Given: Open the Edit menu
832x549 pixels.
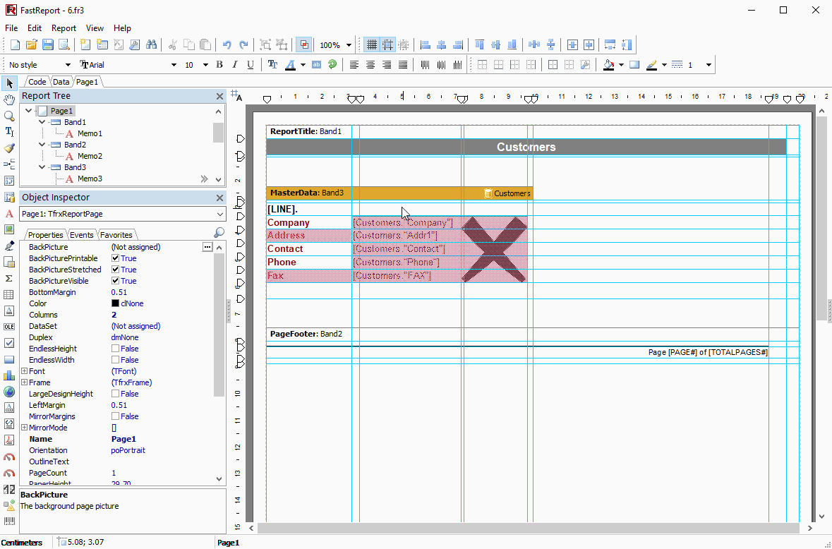Looking at the screenshot, I should (x=35, y=28).
